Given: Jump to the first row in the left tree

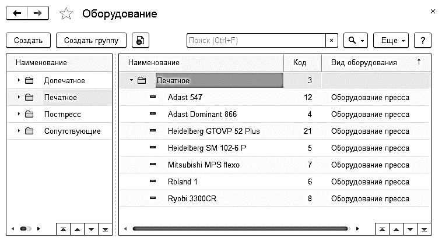Looking at the screenshot, I should 63,229.
